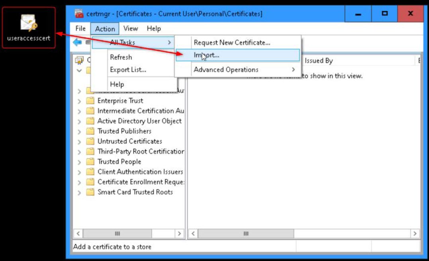Open the useraccesscert desktop certificate icon
429x261 pixels.
(x=29, y=23)
